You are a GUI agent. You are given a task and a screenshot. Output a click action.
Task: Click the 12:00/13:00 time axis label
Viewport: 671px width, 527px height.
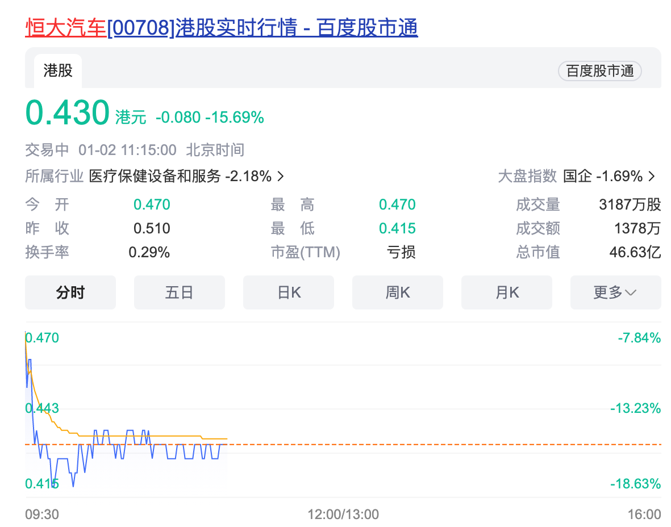343,514
